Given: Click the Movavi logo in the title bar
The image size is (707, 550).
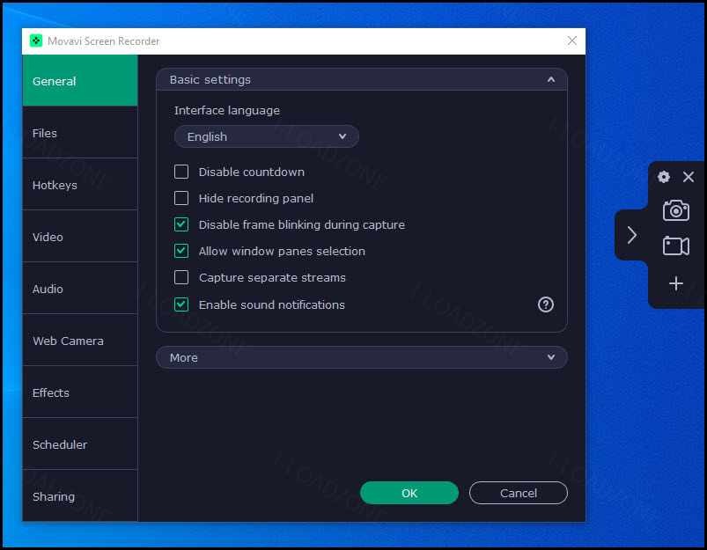Looking at the screenshot, I should pyautogui.click(x=36, y=41).
